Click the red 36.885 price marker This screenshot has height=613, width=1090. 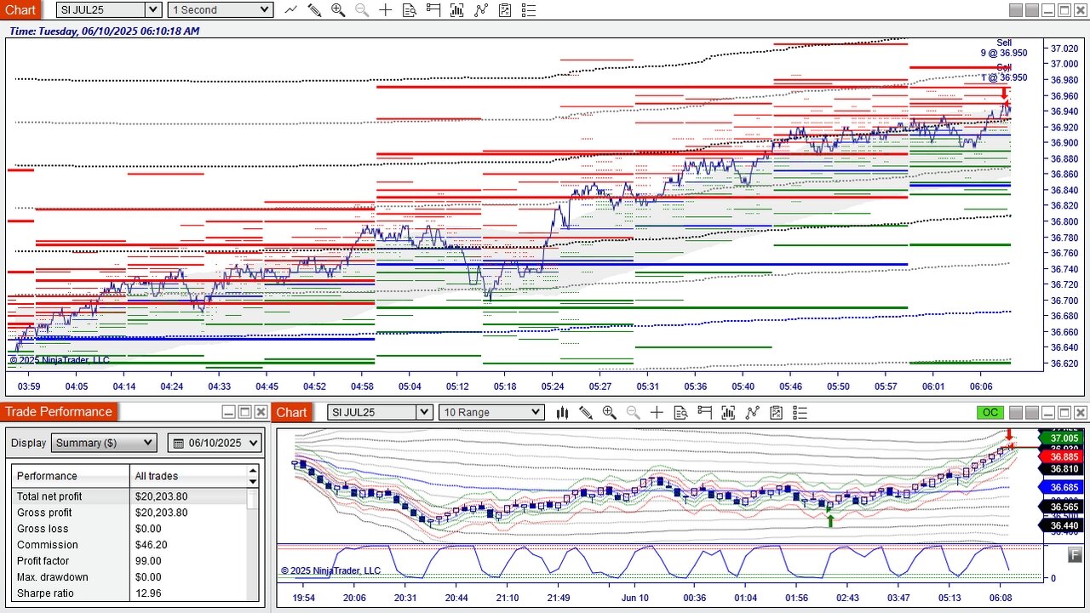(1062, 457)
